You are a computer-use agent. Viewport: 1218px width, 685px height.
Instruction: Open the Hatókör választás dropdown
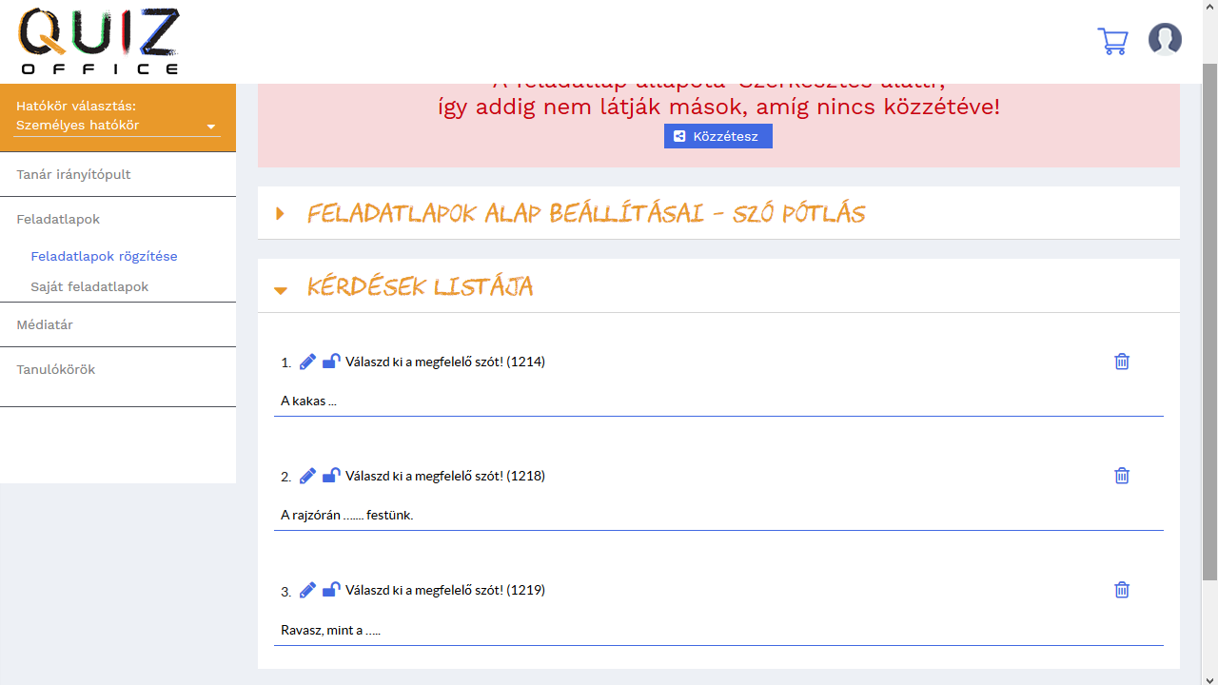(x=117, y=126)
